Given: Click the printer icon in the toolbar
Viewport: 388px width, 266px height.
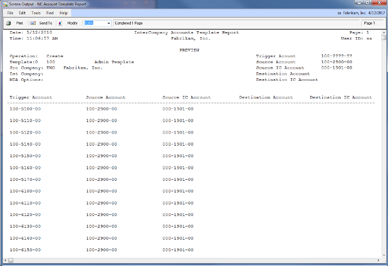Looking at the screenshot, I should (8, 23).
